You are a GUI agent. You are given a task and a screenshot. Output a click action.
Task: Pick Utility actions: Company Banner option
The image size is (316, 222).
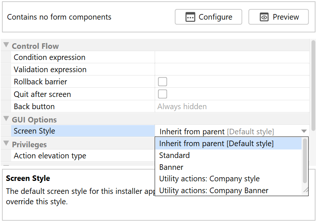214,191
